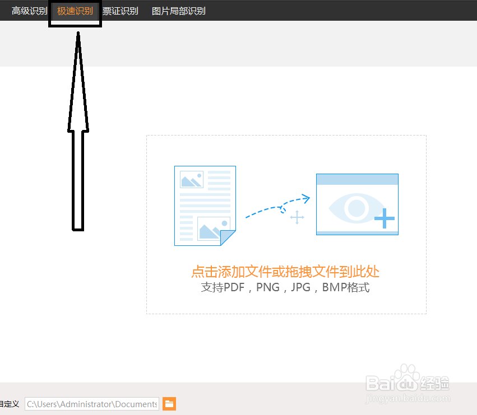This screenshot has width=477, height=415.
Task: Click the 支持PDF，PNG，JPG，BMP格式 hint text
Action: (286, 287)
